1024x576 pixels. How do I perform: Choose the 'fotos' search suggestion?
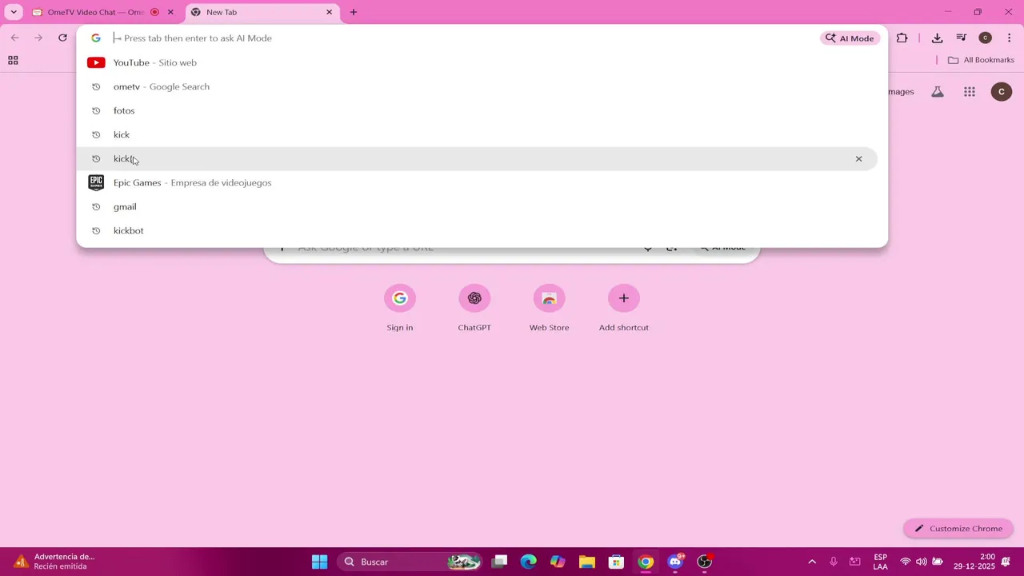coord(482,110)
